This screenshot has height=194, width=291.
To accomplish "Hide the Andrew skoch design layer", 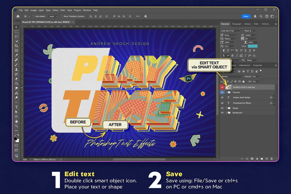I will (222, 97).
